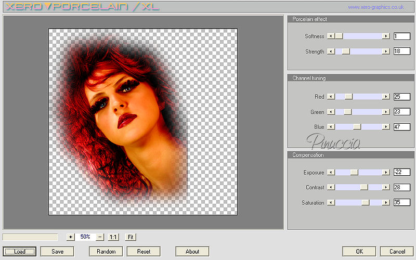Zoom in with the plus button

click(70, 237)
